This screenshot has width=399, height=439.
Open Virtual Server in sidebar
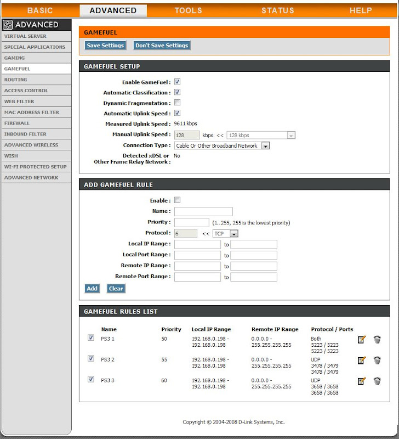(36, 36)
